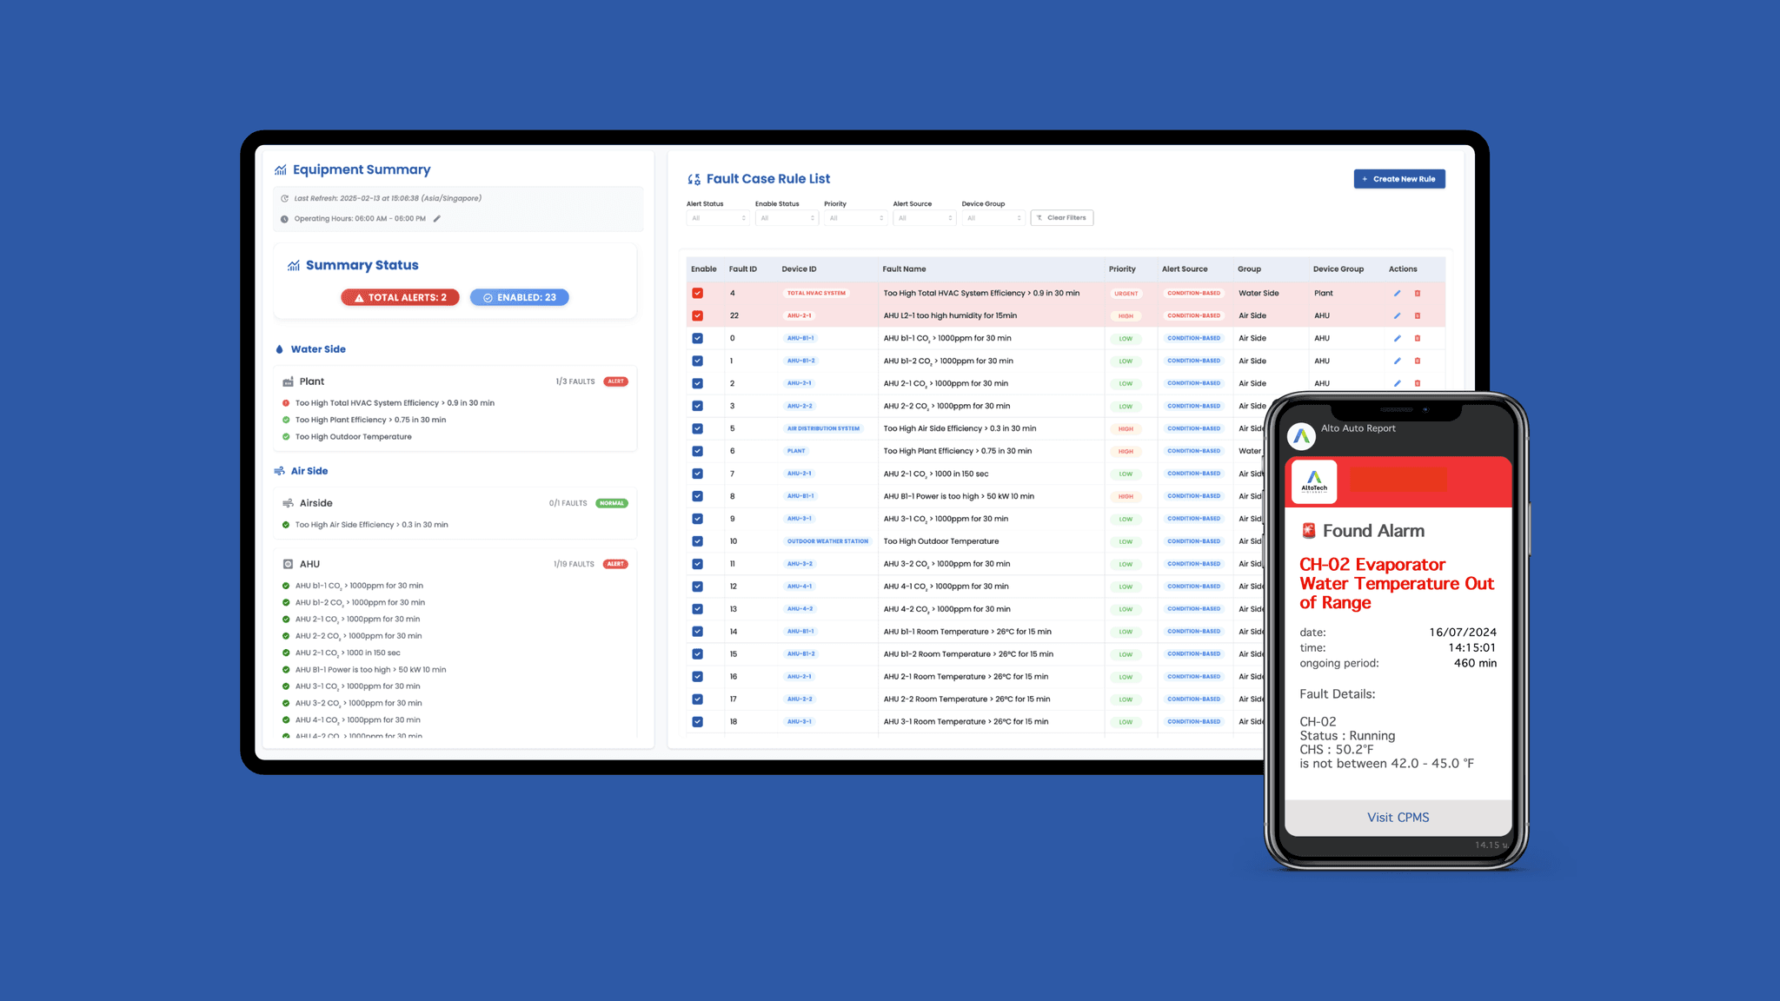
Task: Click delete trash icon for fault ID 22
Action: point(1418,316)
